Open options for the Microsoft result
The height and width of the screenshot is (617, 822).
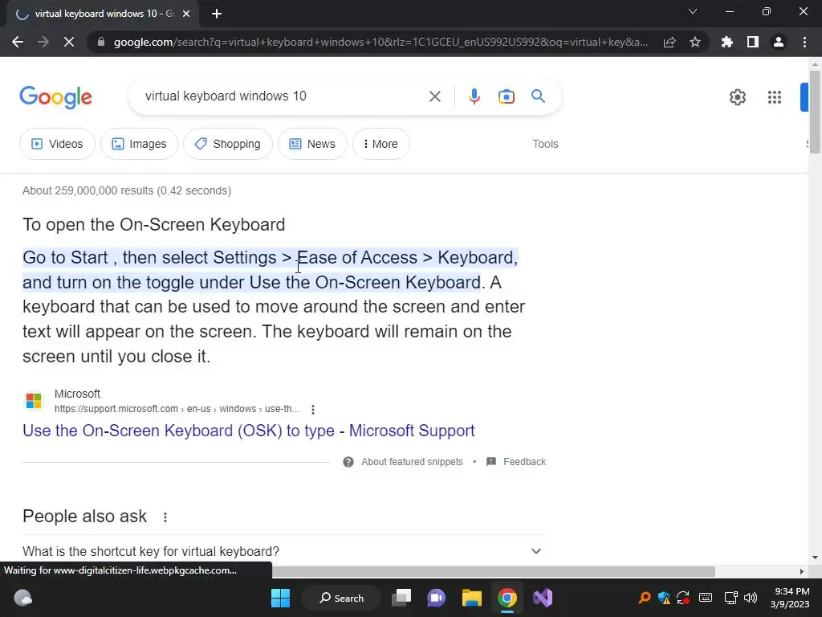click(x=313, y=409)
